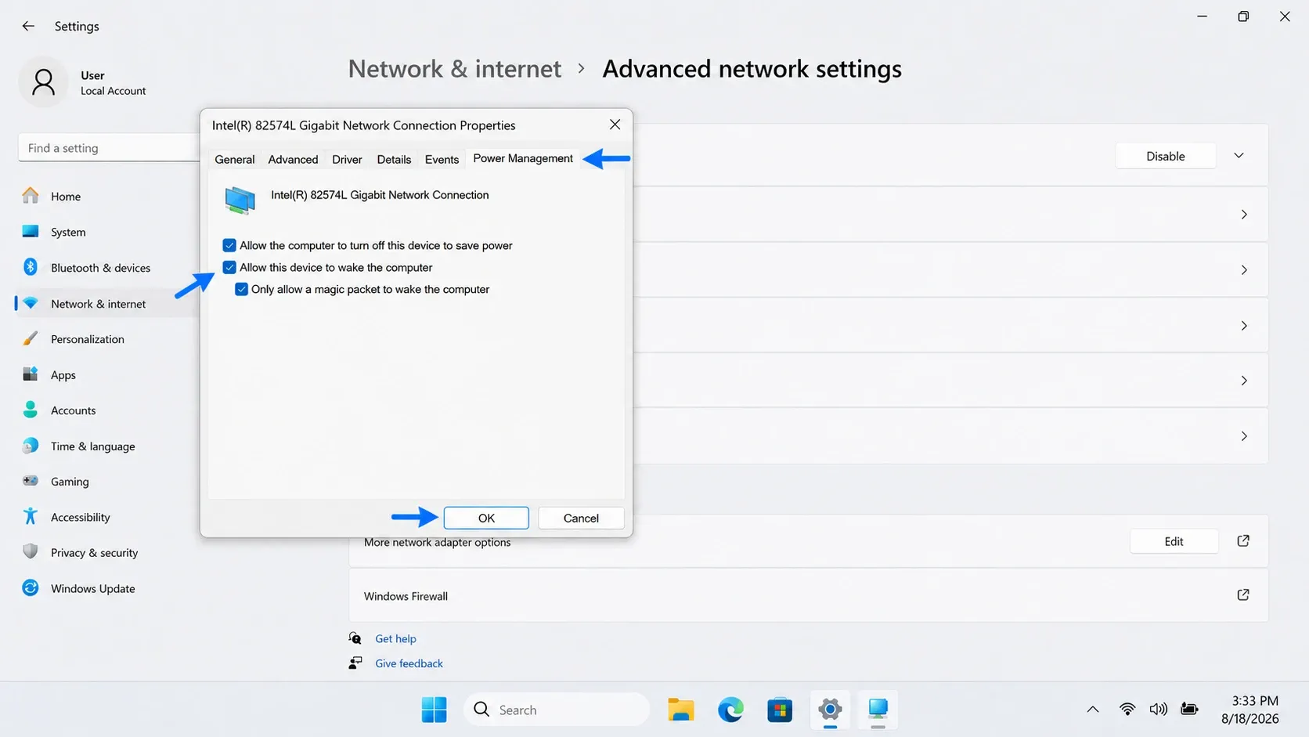Launch File Explorer from taskbar

click(x=680, y=710)
